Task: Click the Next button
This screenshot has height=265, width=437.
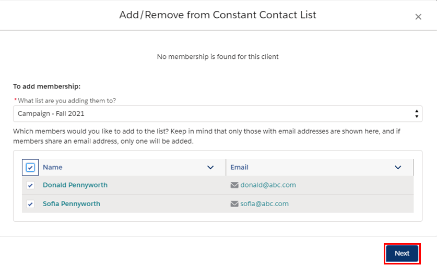Action: point(402,254)
